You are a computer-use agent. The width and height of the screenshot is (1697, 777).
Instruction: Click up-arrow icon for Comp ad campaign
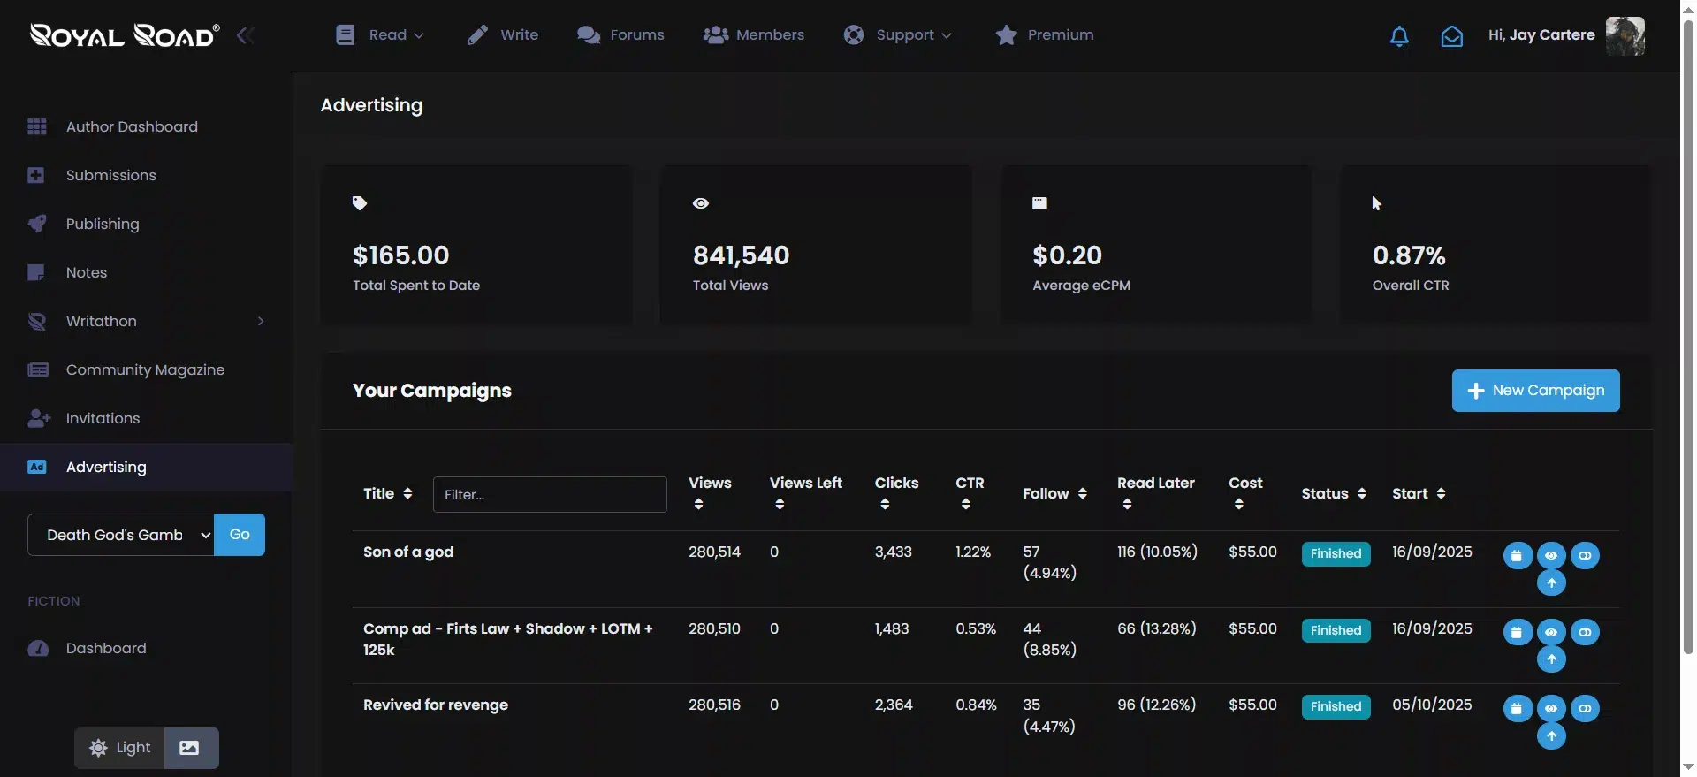pyautogui.click(x=1551, y=659)
